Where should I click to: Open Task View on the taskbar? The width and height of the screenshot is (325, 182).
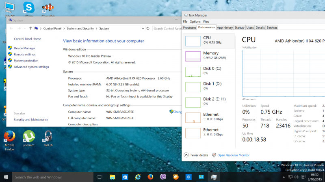tap(100, 177)
